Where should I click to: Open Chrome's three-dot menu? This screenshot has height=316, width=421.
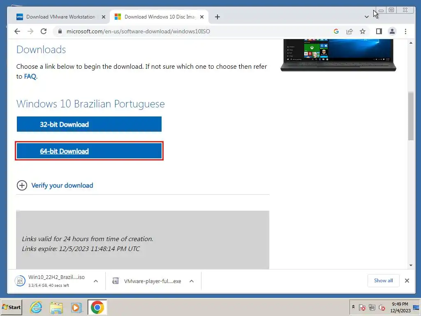(405, 31)
